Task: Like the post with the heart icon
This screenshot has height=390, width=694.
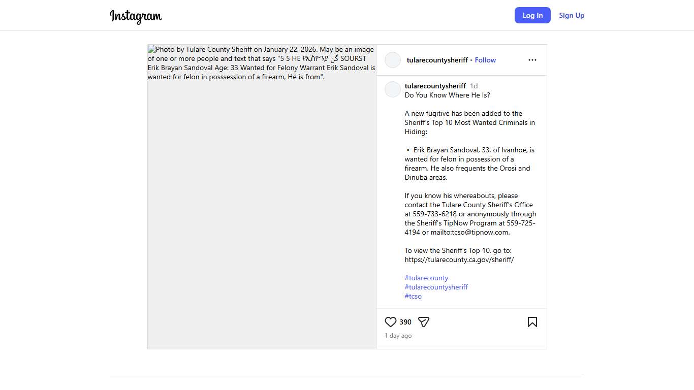Action: [390, 322]
